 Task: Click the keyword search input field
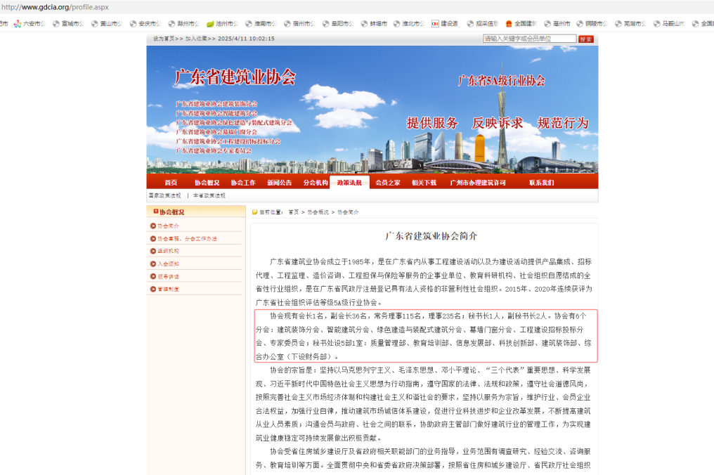528,39
